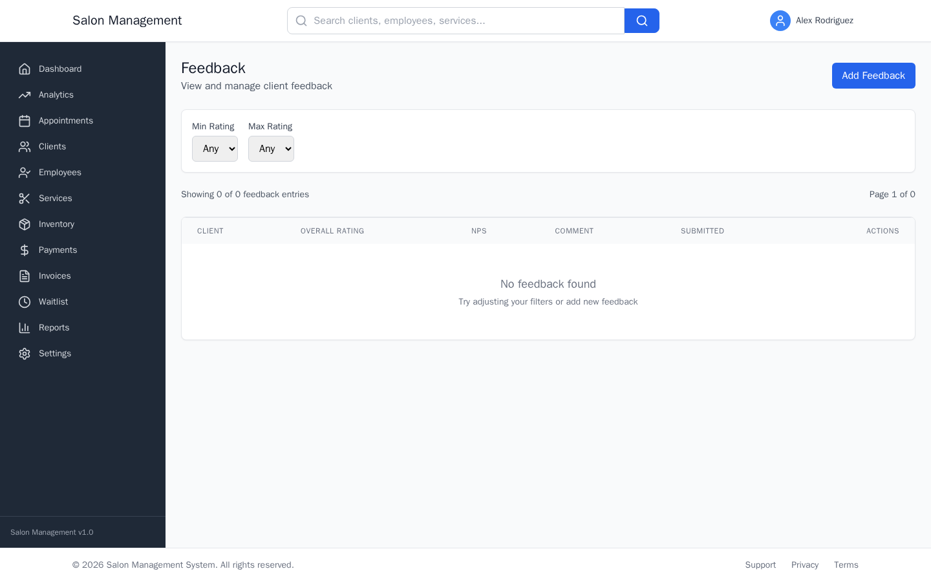Select the Dashboard icon in the sidebar
The width and height of the screenshot is (931, 582).
(x=25, y=69)
